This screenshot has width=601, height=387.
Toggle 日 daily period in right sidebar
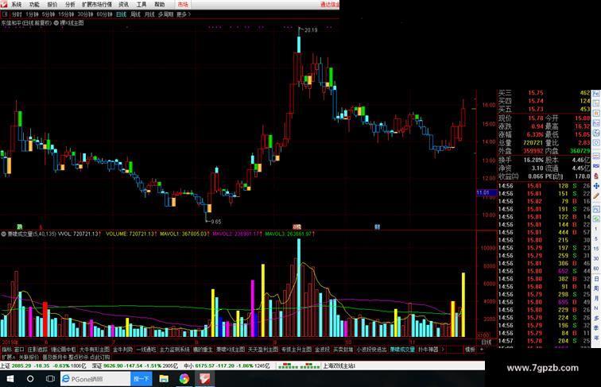click(x=596, y=279)
